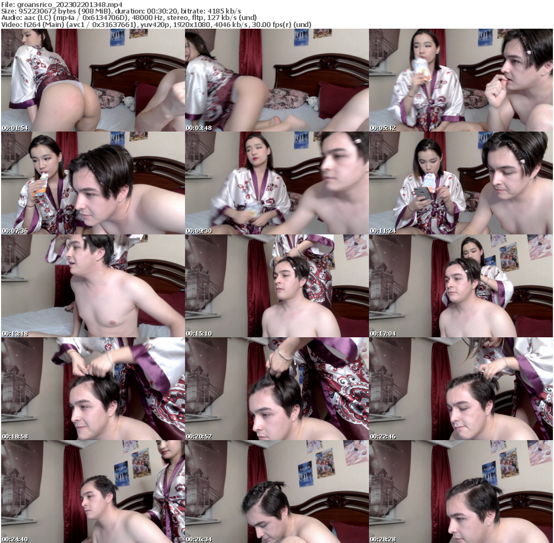The width and height of the screenshot is (554, 543).
Task: Select the thumbnail labeled 00:09:30
Action: tap(276, 183)
